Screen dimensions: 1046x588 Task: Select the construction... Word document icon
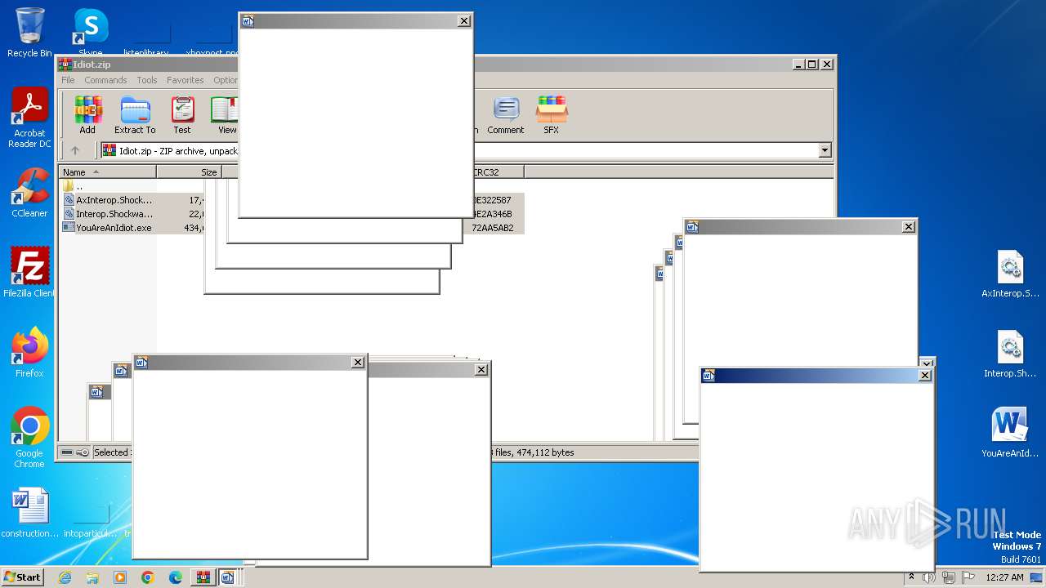pyautogui.click(x=29, y=513)
